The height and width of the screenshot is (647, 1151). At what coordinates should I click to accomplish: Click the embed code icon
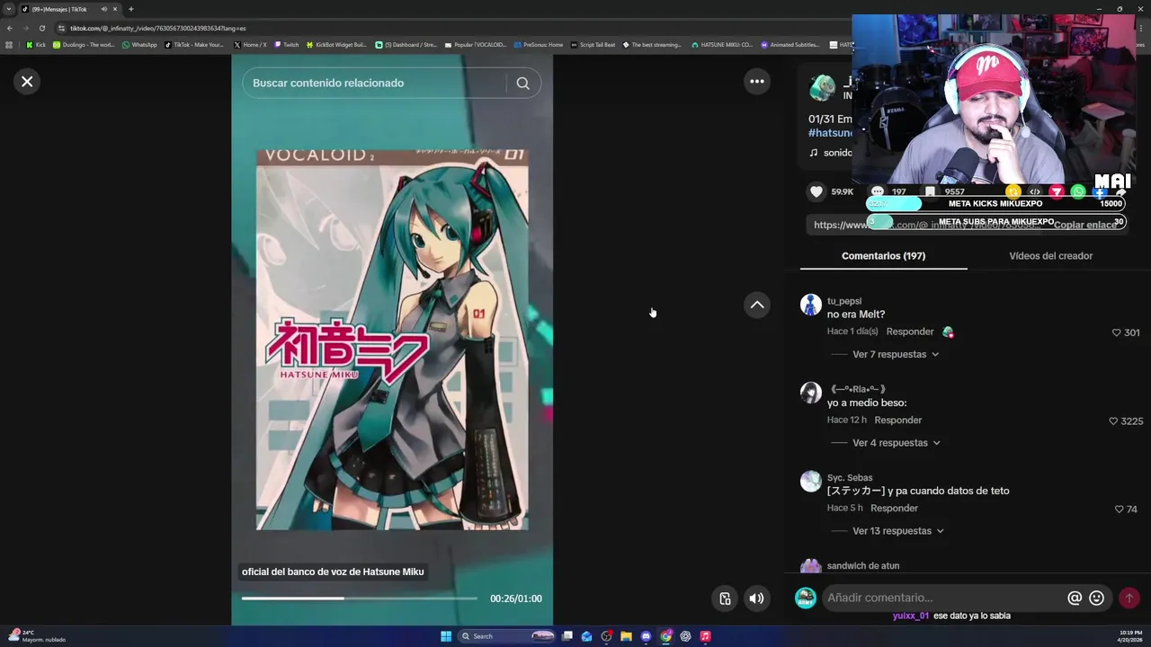(1035, 191)
